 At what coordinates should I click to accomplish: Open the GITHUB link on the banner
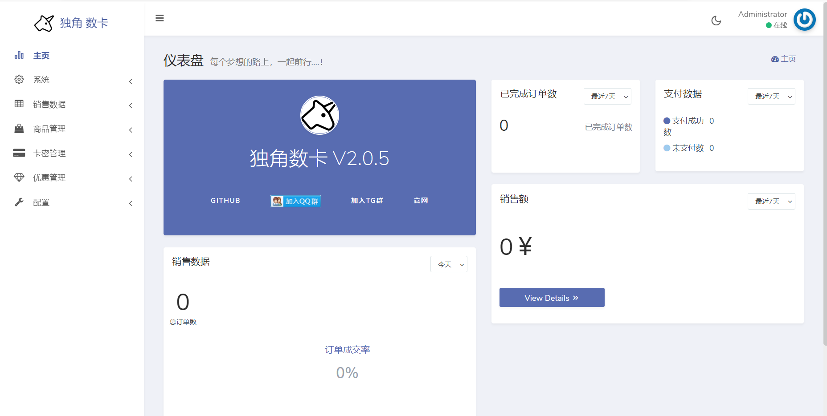click(225, 200)
